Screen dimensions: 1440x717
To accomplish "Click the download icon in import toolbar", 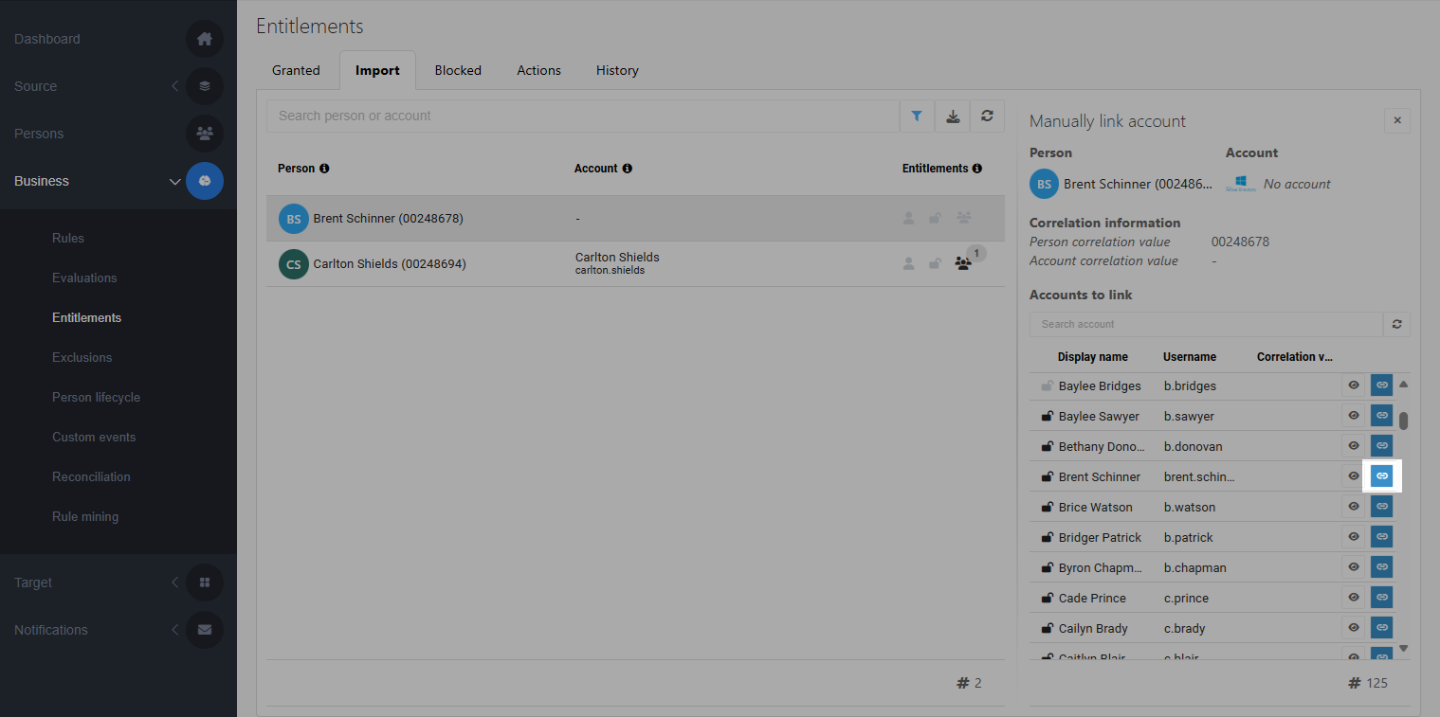I will (x=953, y=116).
